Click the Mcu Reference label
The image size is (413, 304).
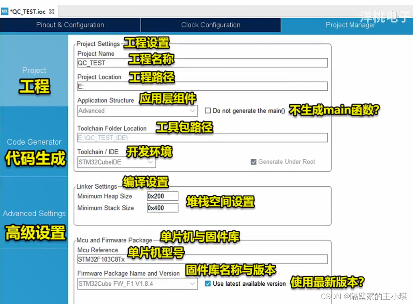coord(98,250)
